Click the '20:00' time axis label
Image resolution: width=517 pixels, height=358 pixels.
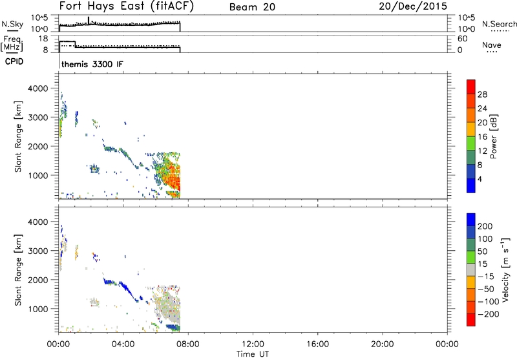point(383,344)
